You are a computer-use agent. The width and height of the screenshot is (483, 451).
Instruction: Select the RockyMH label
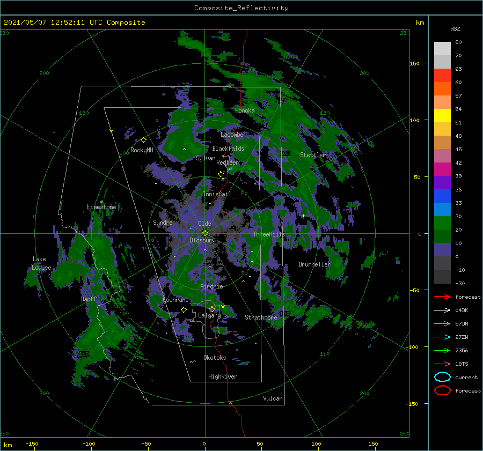click(x=142, y=150)
